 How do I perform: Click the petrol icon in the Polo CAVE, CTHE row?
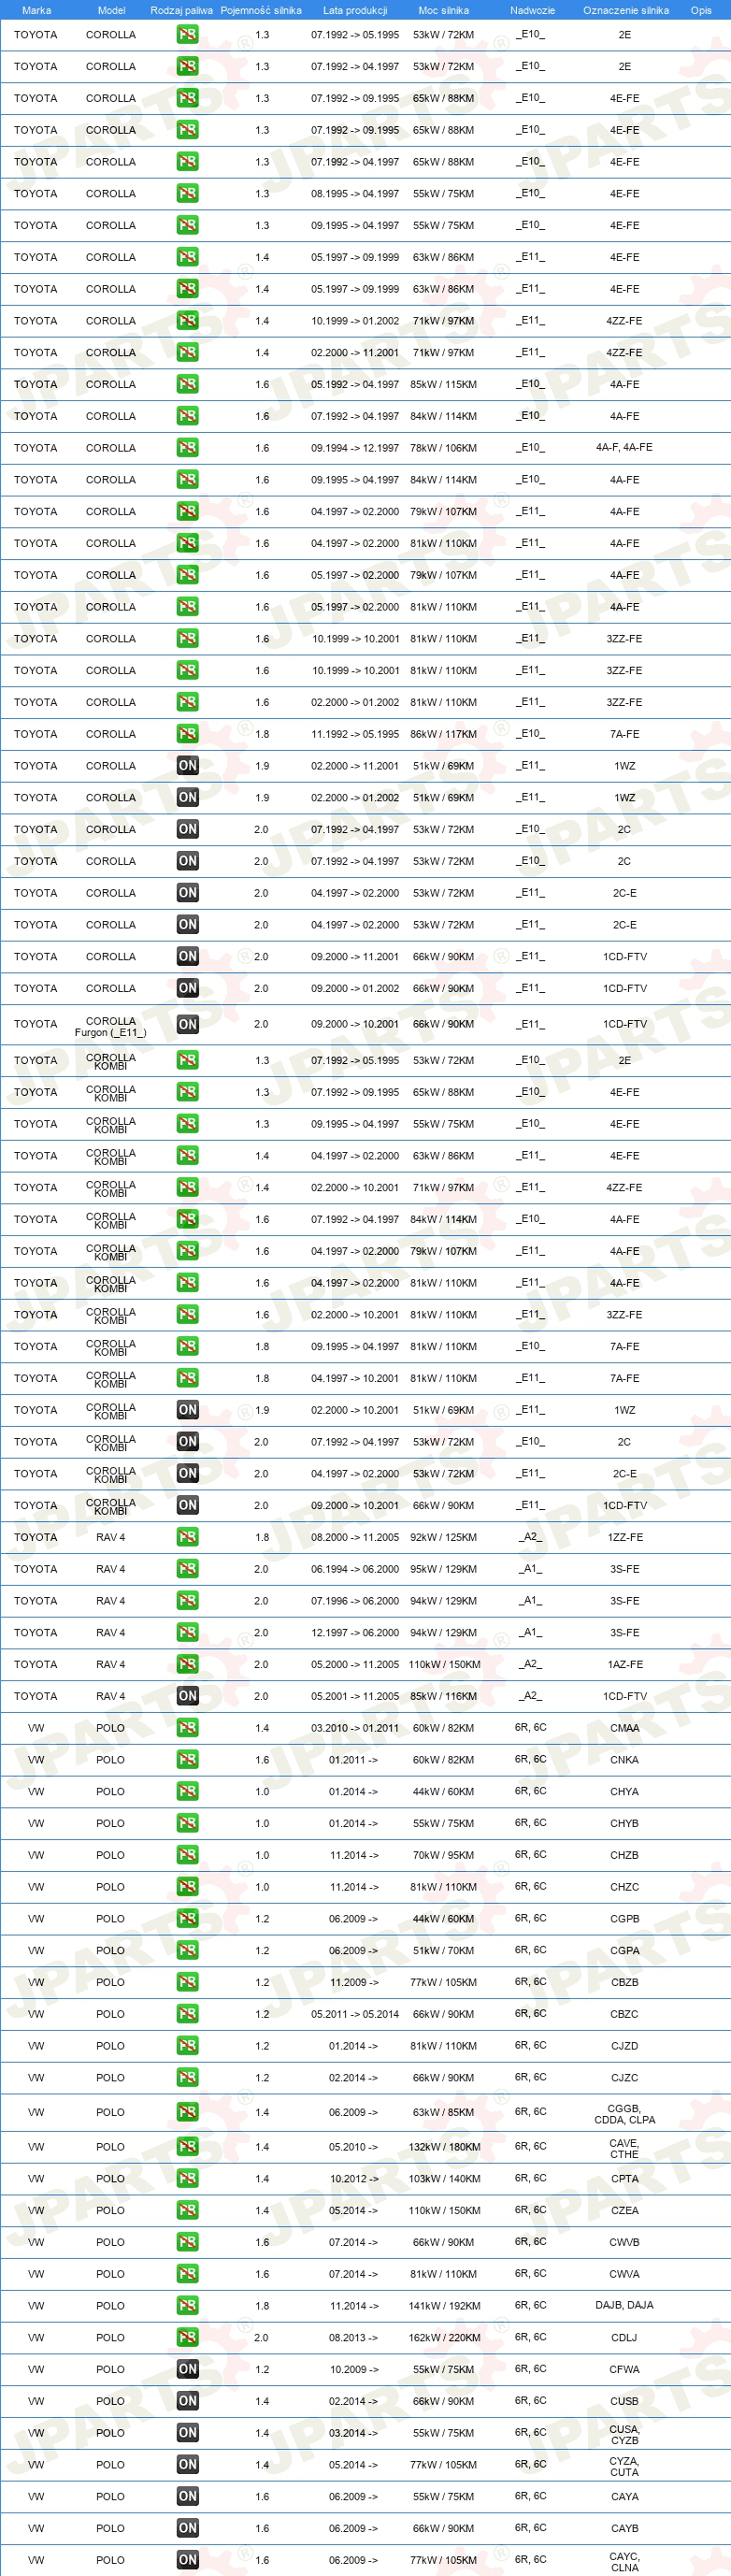point(187,2147)
